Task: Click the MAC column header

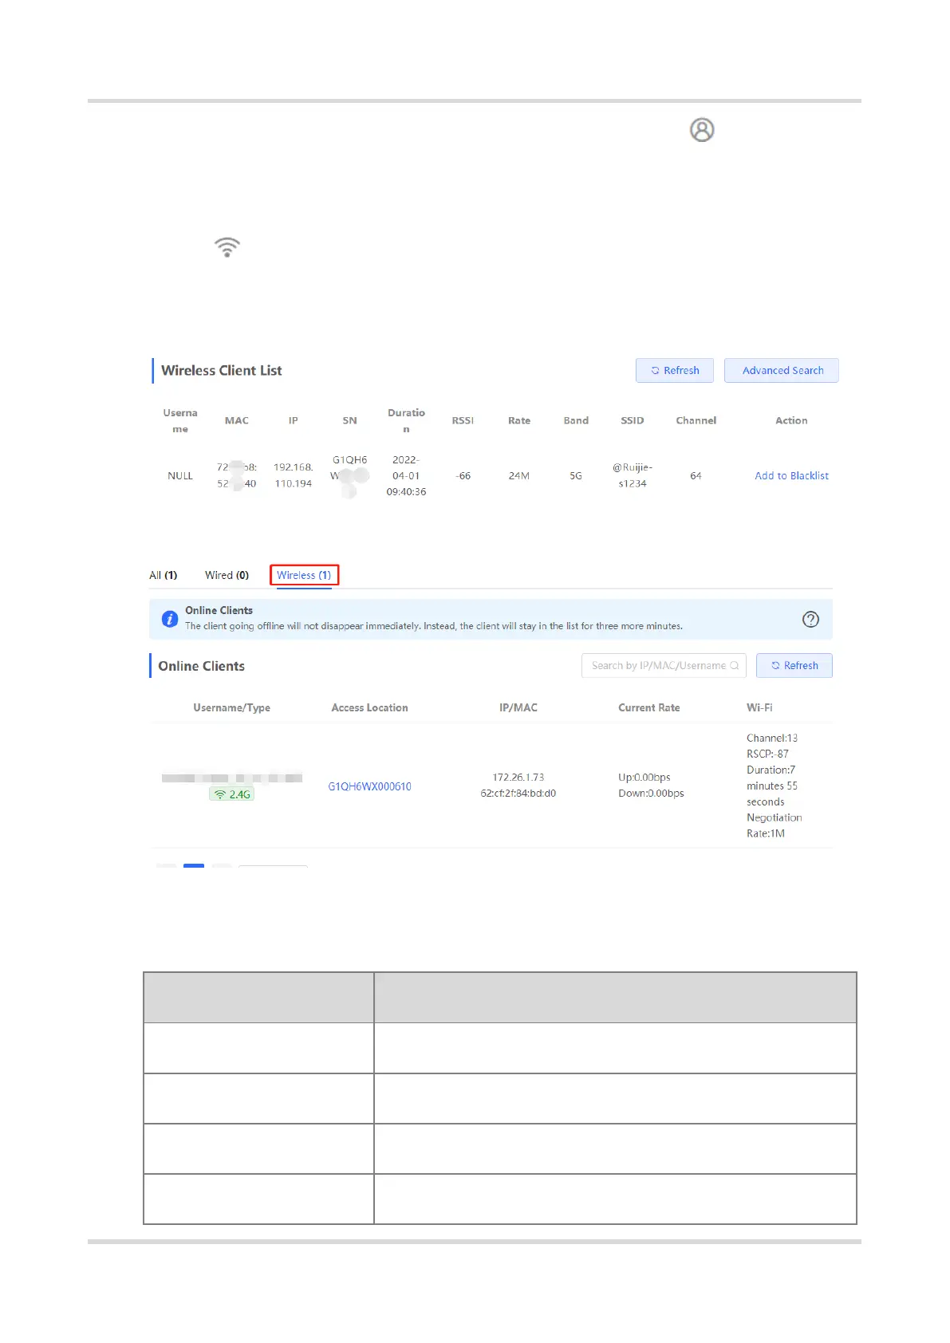Action: [x=237, y=420]
